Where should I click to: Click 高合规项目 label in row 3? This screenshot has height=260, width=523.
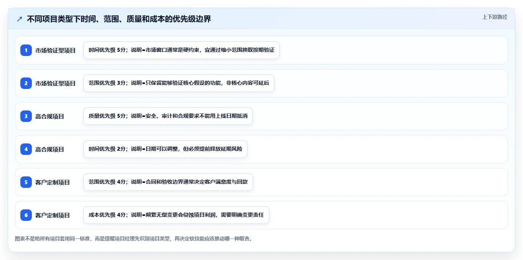50,116
